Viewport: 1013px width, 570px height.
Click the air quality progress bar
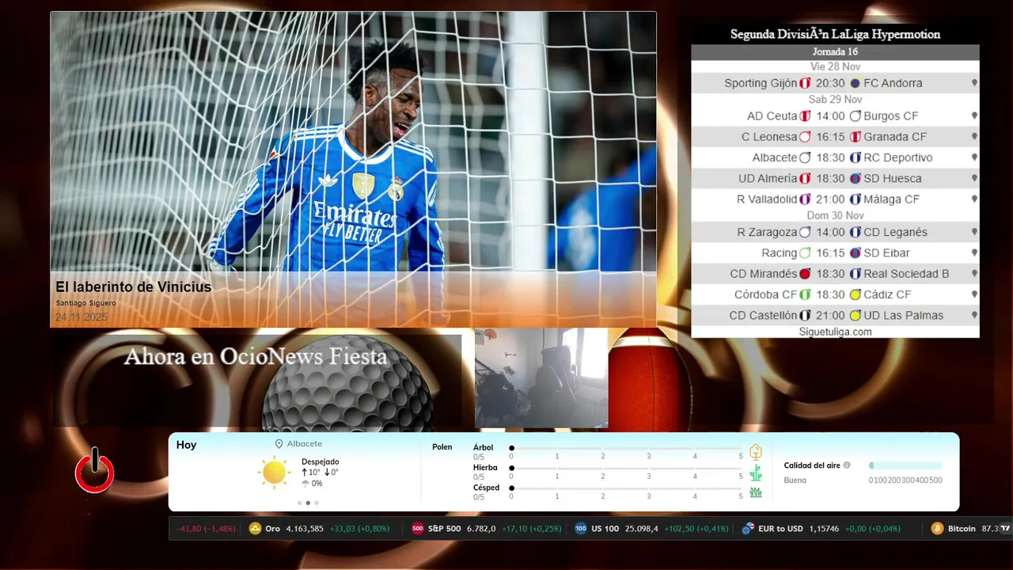click(905, 465)
